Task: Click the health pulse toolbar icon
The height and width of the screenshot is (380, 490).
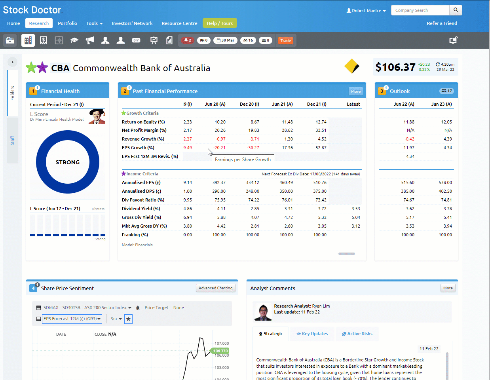Action: click(x=59, y=40)
